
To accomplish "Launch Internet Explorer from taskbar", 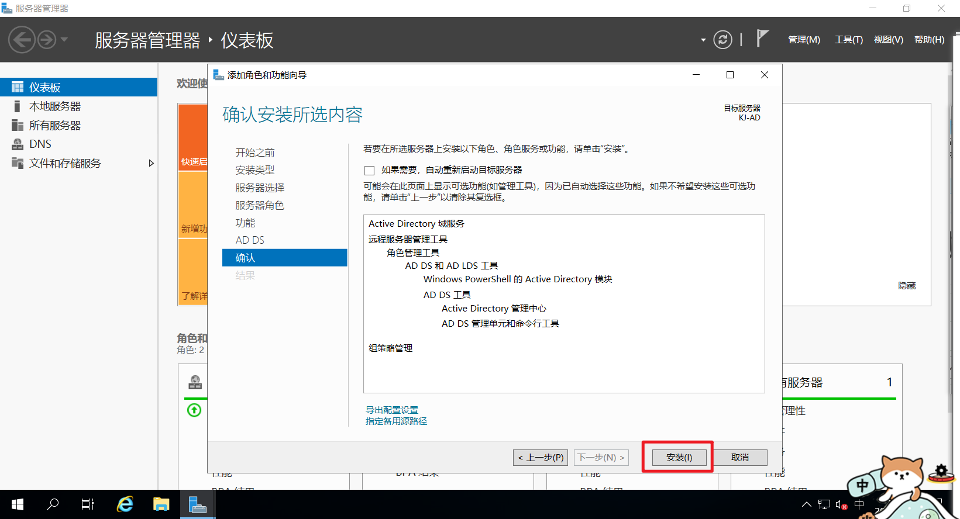I will (125, 504).
